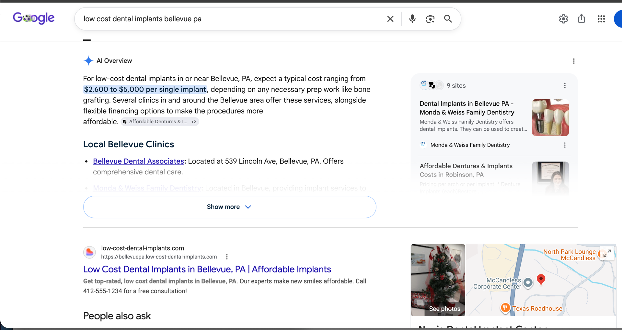
Task: Click North Park Lounge McCandless map label
Action: pyautogui.click(x=569, y=255)
